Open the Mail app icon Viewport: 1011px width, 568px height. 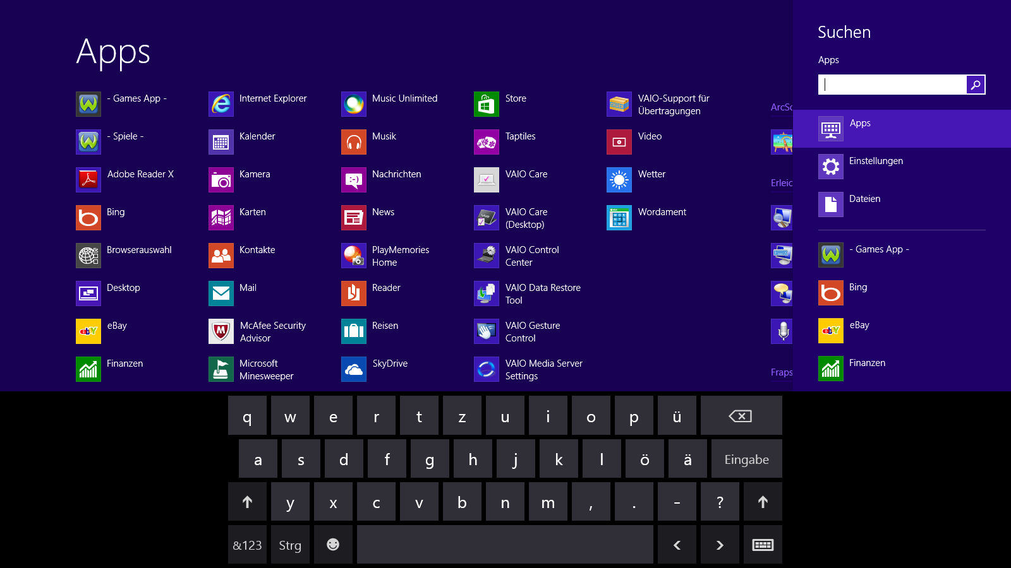[x=221, y=293]
